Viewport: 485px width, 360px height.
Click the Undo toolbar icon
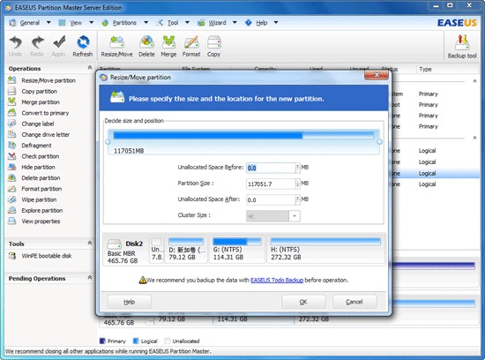(15, 46)
